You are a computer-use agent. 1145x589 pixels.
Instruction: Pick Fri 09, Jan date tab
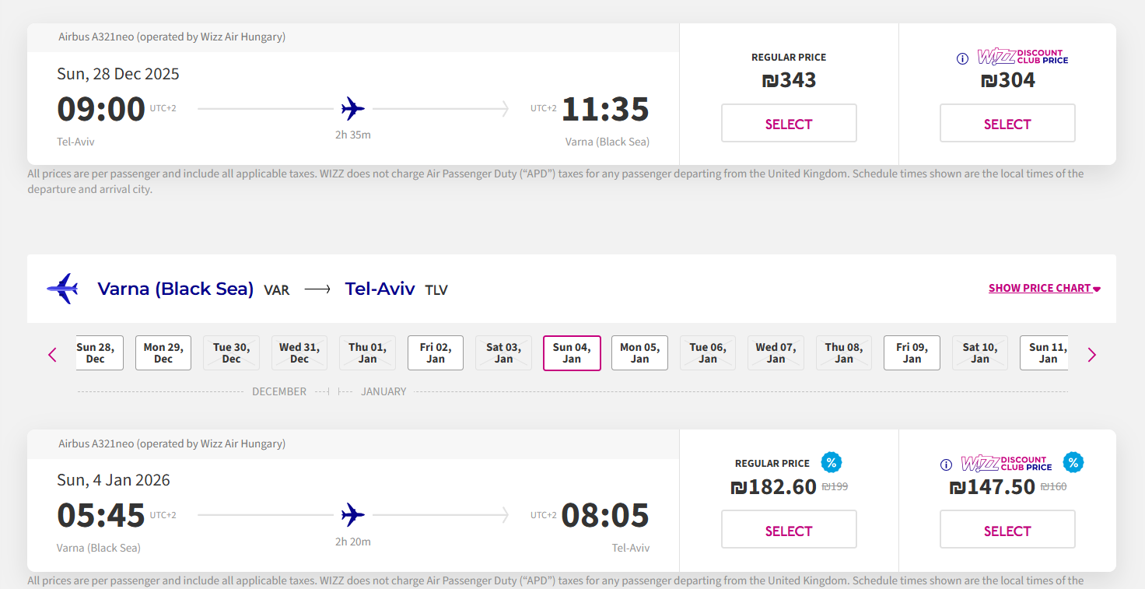tap(912, 353)
